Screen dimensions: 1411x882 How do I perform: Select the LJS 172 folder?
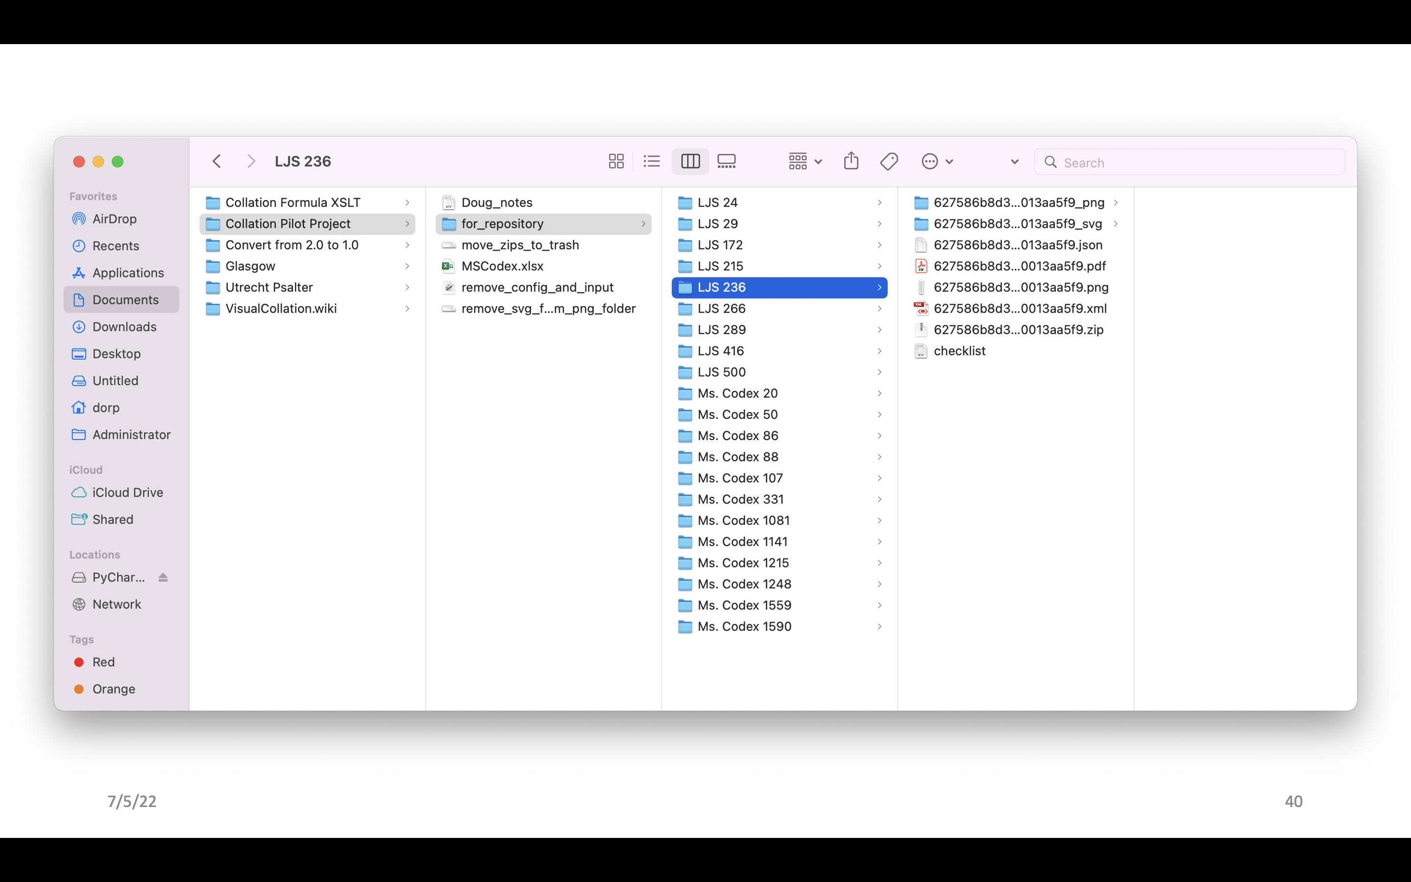pyautogui.click(x=779, y=245)
